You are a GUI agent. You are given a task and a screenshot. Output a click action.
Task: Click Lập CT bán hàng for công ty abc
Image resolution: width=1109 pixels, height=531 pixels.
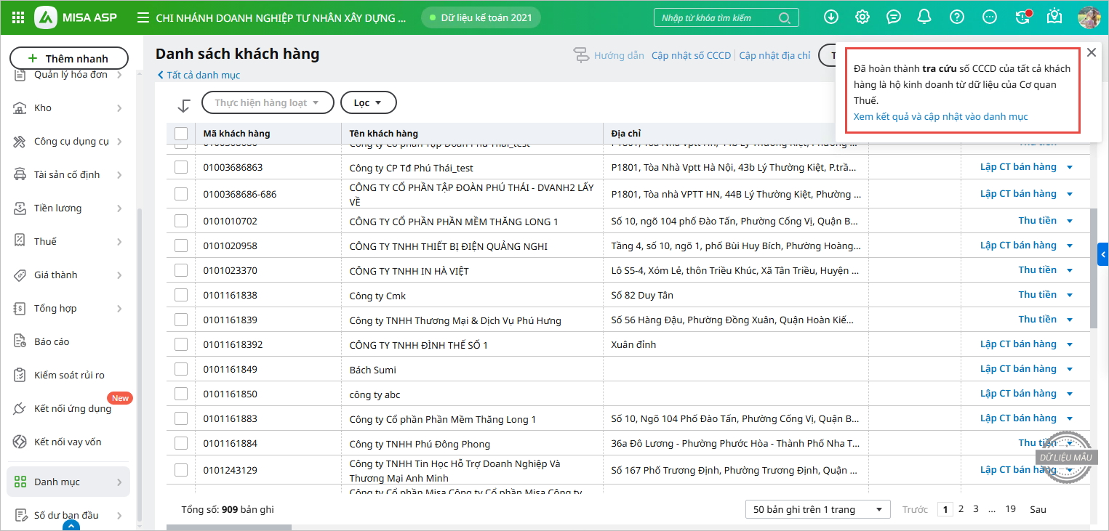click(x=1018, y=393)
